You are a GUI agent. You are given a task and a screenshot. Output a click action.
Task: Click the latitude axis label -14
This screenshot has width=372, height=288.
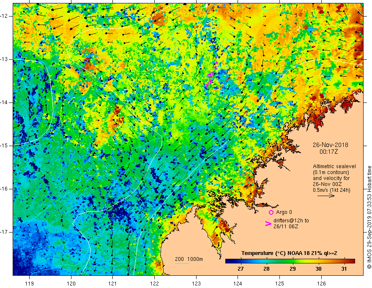coord(4,102)
